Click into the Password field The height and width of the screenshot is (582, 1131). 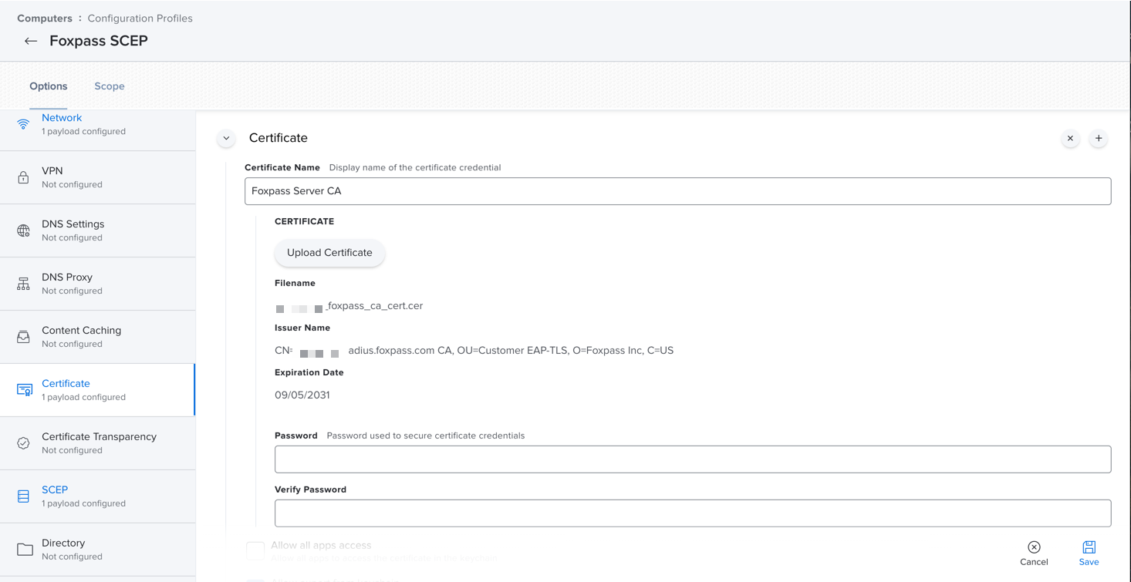pos(693,459)
